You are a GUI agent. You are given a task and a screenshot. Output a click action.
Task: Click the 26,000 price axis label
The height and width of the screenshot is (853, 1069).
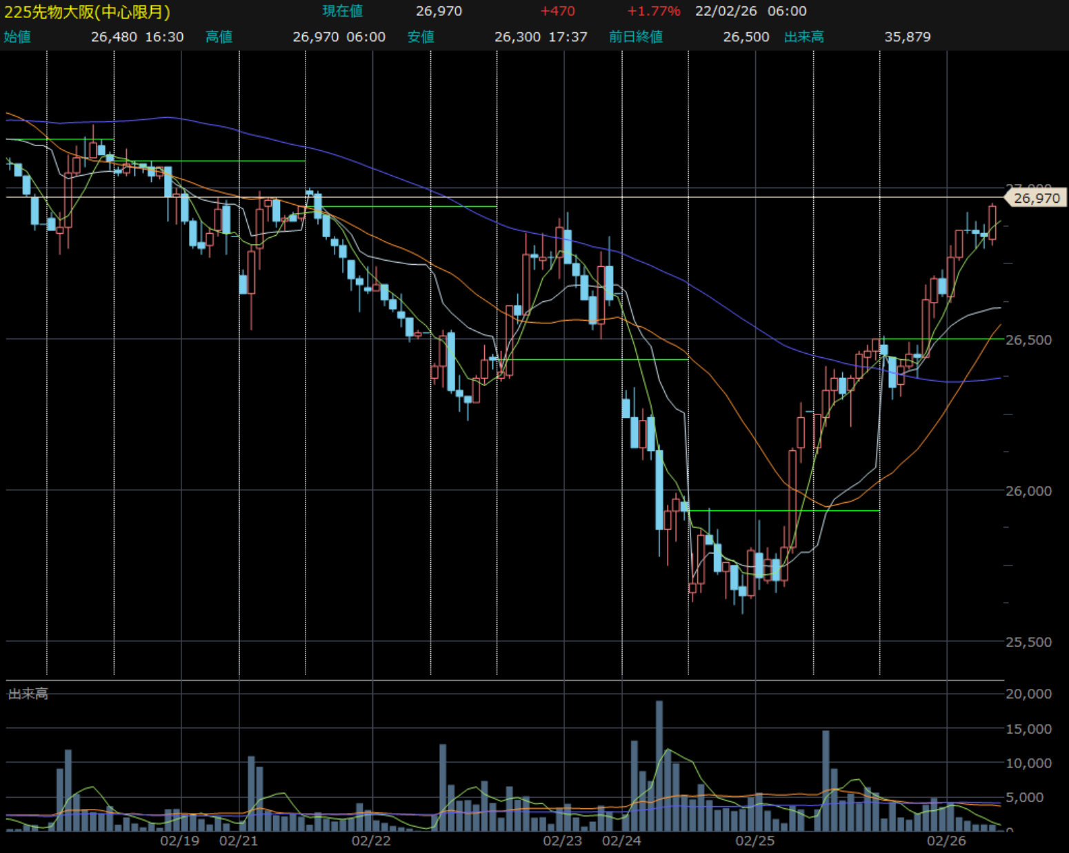point(1028,490)
